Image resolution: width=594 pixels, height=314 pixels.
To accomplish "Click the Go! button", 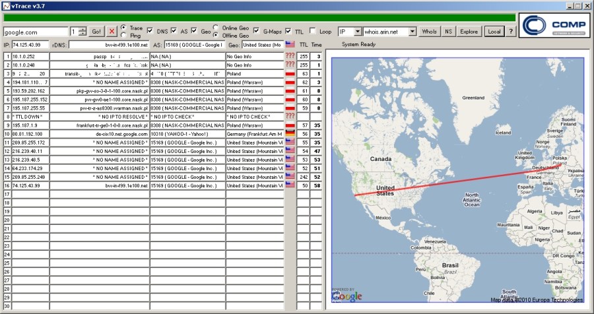I will (x=96, y=32).
